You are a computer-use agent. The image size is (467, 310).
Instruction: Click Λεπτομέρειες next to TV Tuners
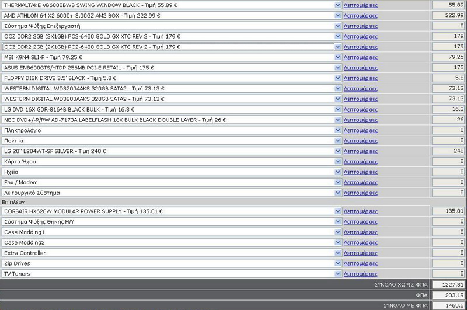(360, 274)
